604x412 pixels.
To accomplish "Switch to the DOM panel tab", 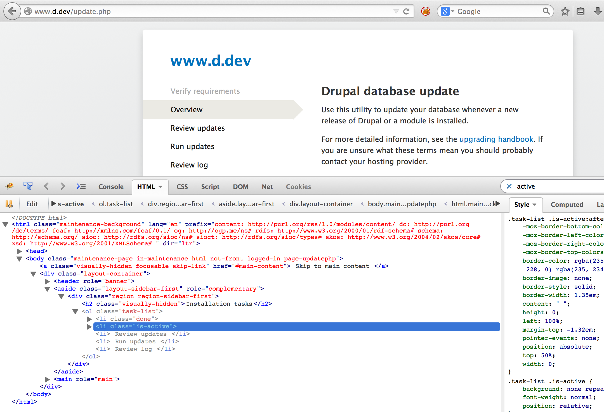I will 240,187.
